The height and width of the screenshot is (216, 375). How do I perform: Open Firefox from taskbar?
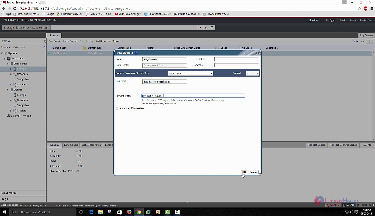point(129,212)
